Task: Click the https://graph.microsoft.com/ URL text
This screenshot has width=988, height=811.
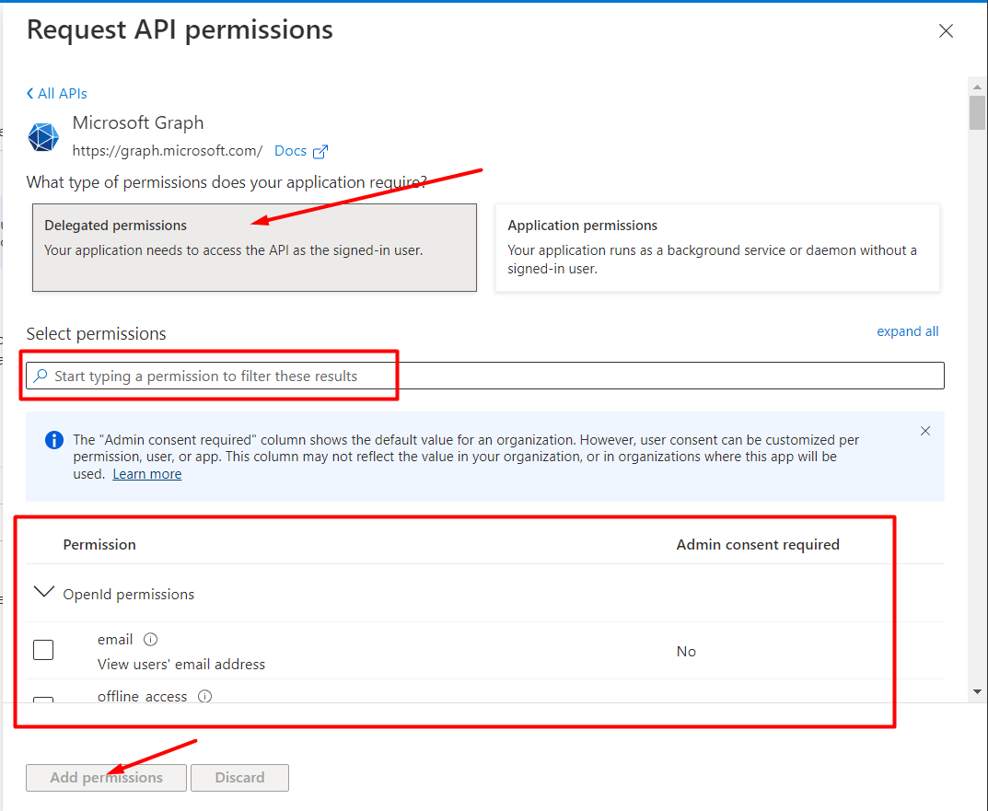Action: 168,151
